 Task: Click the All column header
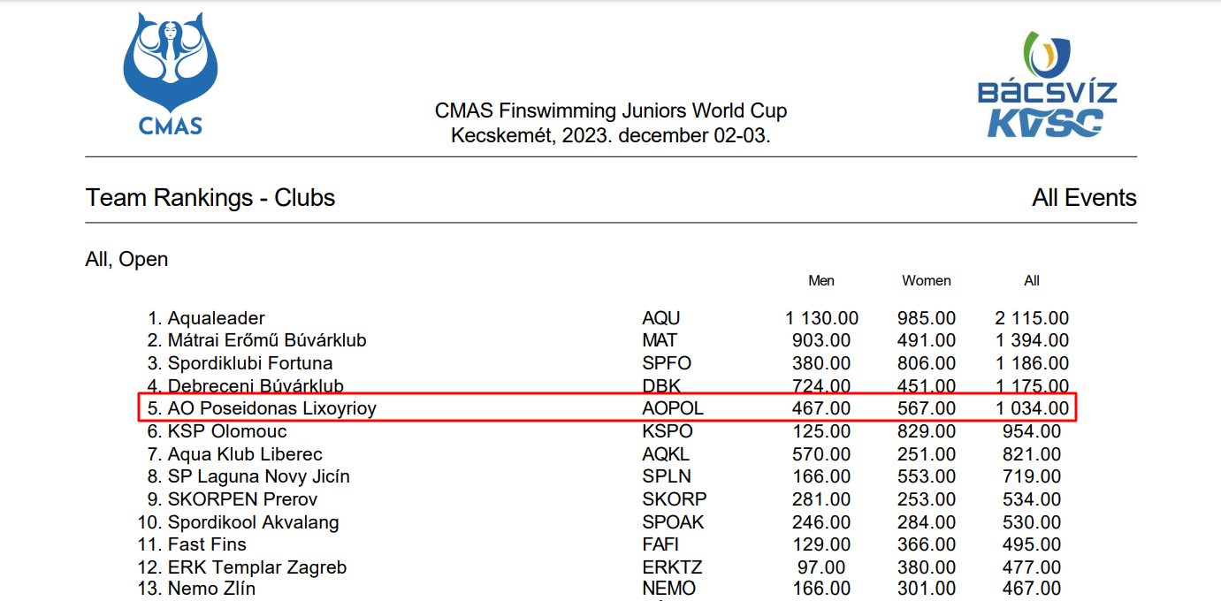coord(1032,281)
